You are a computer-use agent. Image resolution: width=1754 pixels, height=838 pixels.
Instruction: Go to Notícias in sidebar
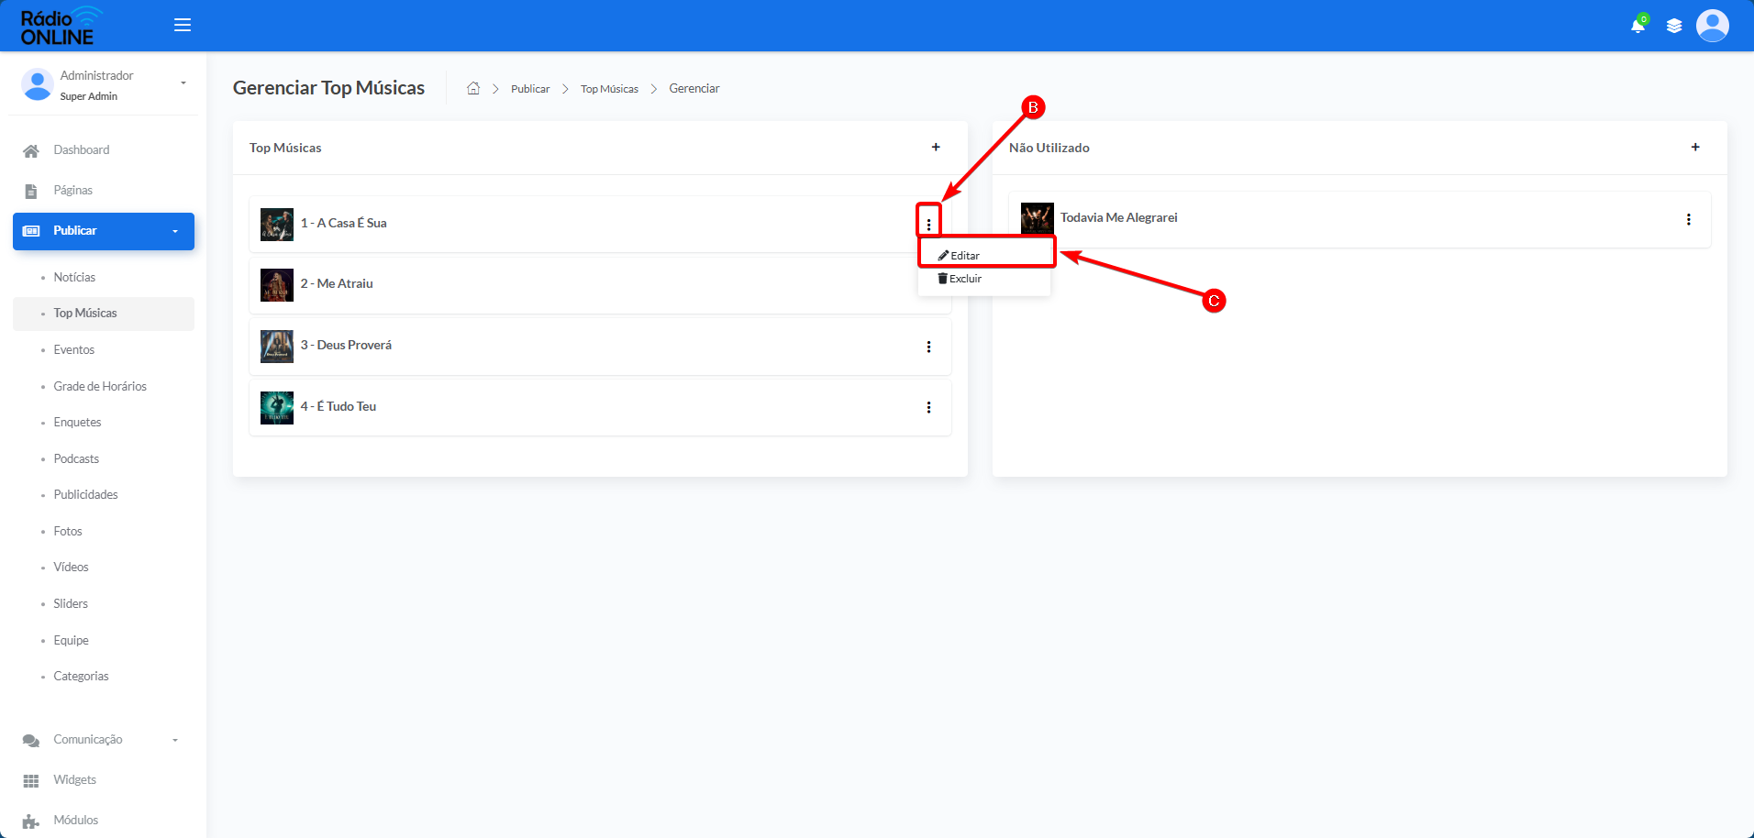[x=74, y=277]
